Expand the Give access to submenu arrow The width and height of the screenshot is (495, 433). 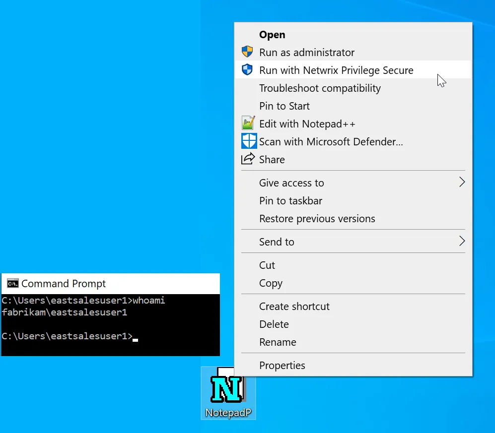[462, 183]
